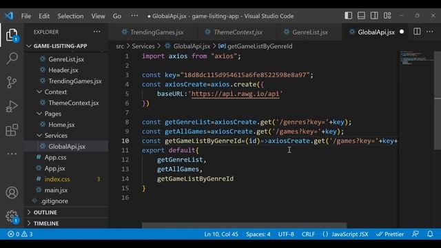
Task: Open the Go menu
Action: (117, 16)
